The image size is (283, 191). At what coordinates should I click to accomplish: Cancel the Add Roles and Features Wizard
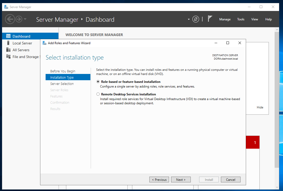coord(231,180)
